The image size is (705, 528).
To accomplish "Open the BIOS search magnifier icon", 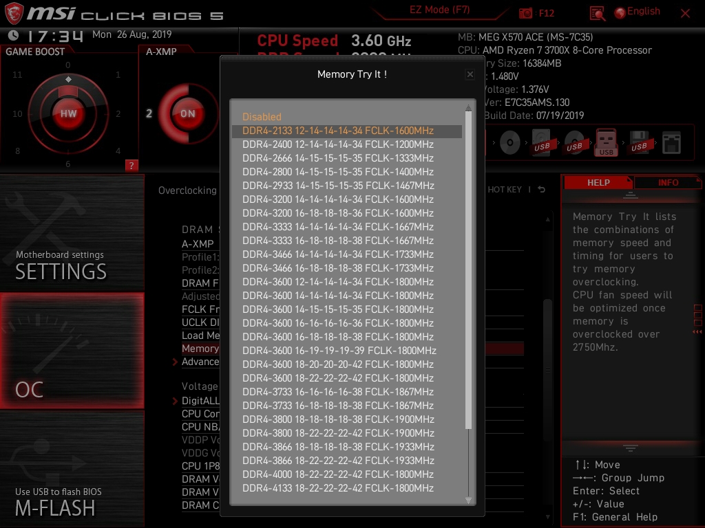I will coord(597,14).
